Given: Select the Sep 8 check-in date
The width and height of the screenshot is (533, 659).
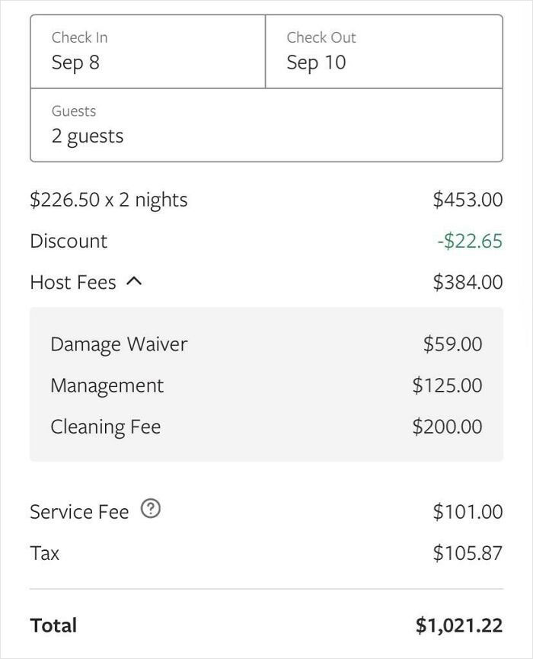Looking at the screenshot, I should click(x=75, y=62).
